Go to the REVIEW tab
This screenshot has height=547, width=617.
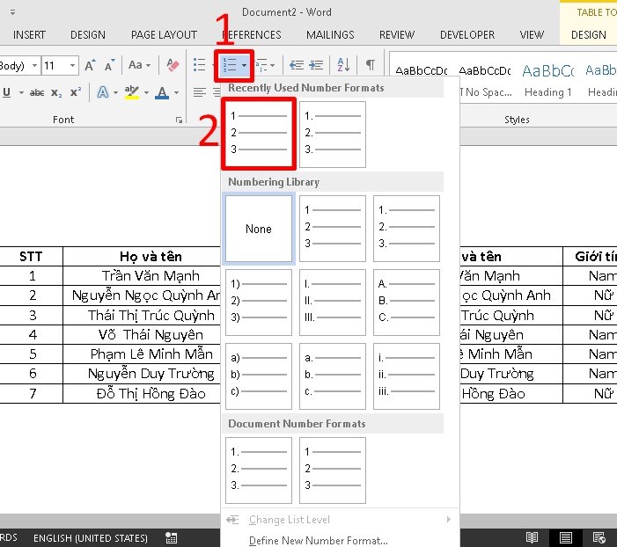[397, 35]
